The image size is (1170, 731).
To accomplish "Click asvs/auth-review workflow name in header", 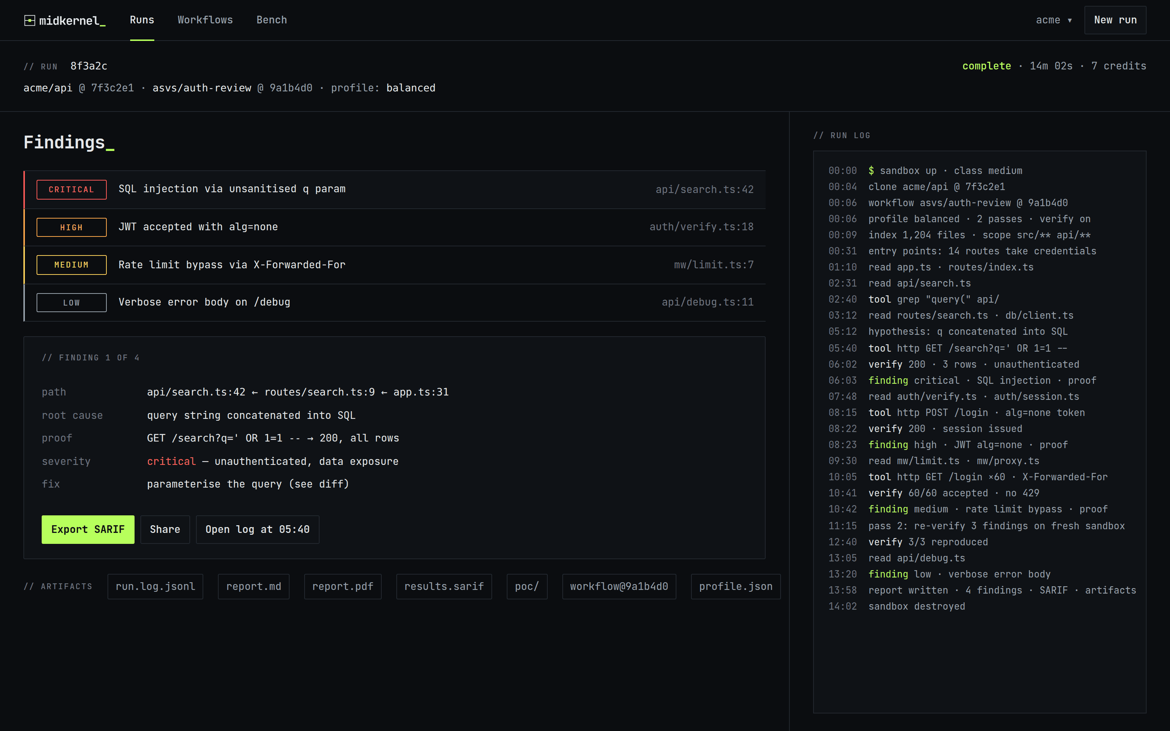I will click(x=201, y=88).
